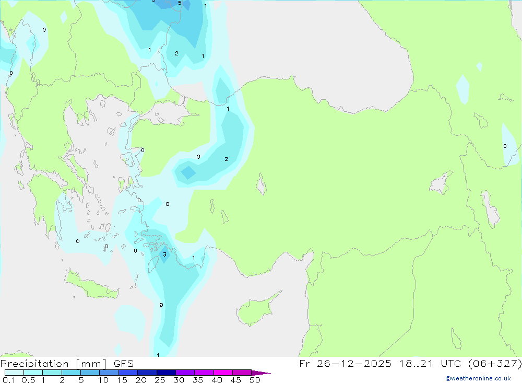Pick the violet swatch between 30 and 35
Image resolution: width=522 pixels, height=383 pixels.
click(x=185, y=373)
